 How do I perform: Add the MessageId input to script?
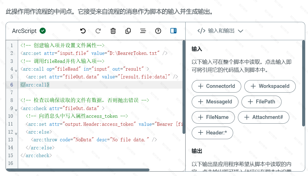pyautogui.click(x=215, y=102)
